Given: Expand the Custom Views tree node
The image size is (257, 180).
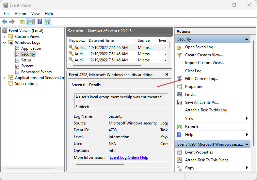Looking at the screenshot, I should [4, 37].
